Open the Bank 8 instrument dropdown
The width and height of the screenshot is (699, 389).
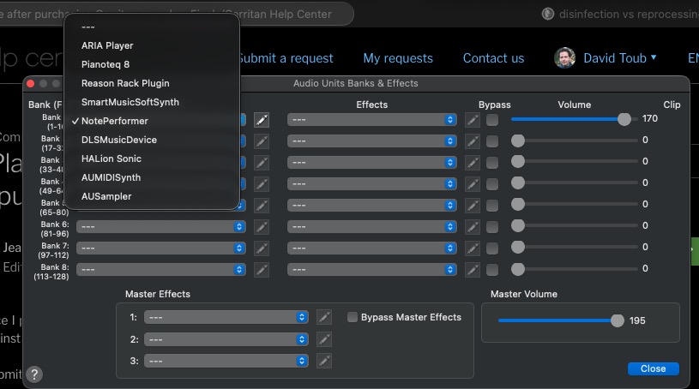160,268
